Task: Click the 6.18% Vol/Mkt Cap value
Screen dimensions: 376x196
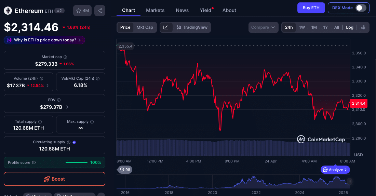Action: pyautogui.click(x=81, y=86)
